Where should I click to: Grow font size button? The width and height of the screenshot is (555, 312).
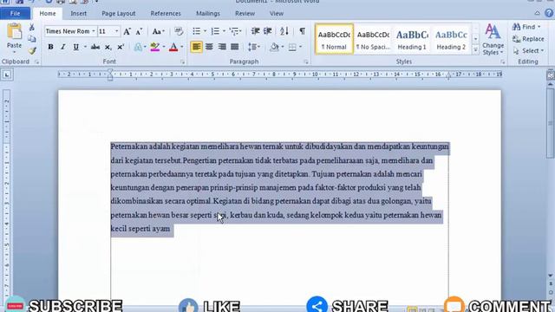click(x=127, y=31)
